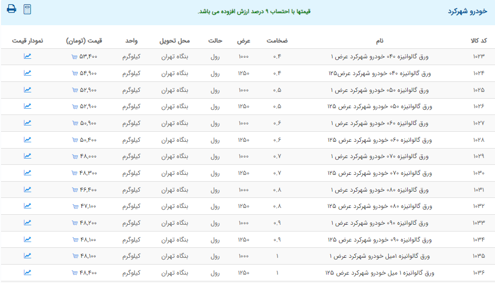The width and height of the screenshot is (495, 283).
Task: Open the calculator icon in the header
Action: coord(28,9)
